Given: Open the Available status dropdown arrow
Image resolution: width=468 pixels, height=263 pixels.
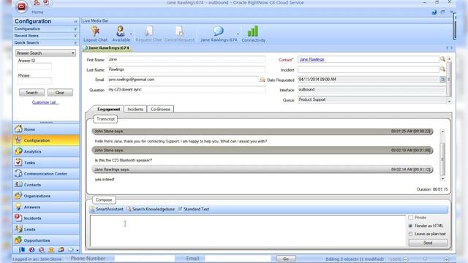Looking at the screenshot, I should click(x=131, y=34).
